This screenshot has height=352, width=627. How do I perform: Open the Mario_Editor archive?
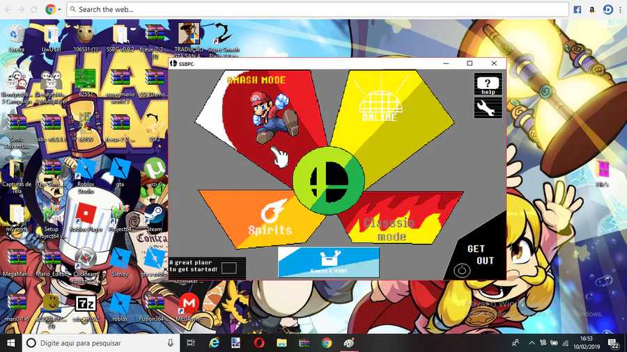pos(51,262)
